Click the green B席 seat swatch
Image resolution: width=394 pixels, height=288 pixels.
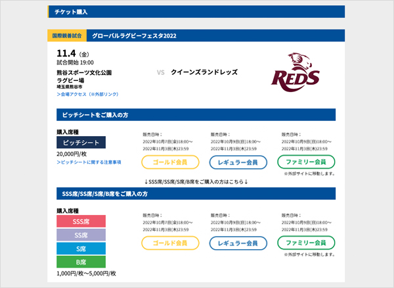(81, 262)
